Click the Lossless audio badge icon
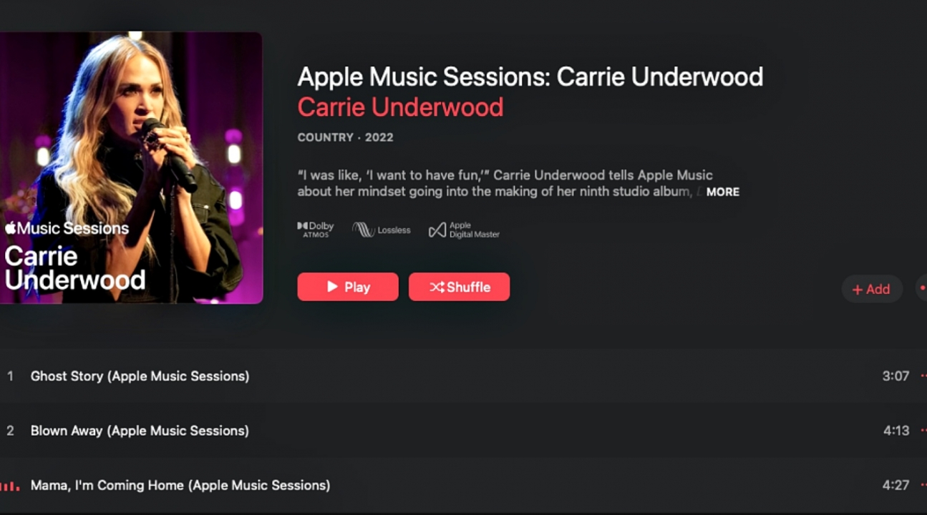 coord(381,230)
